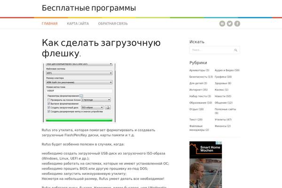The image size is (282, 188).
Task: Open category Набор текста (3)
Action: 200,96
